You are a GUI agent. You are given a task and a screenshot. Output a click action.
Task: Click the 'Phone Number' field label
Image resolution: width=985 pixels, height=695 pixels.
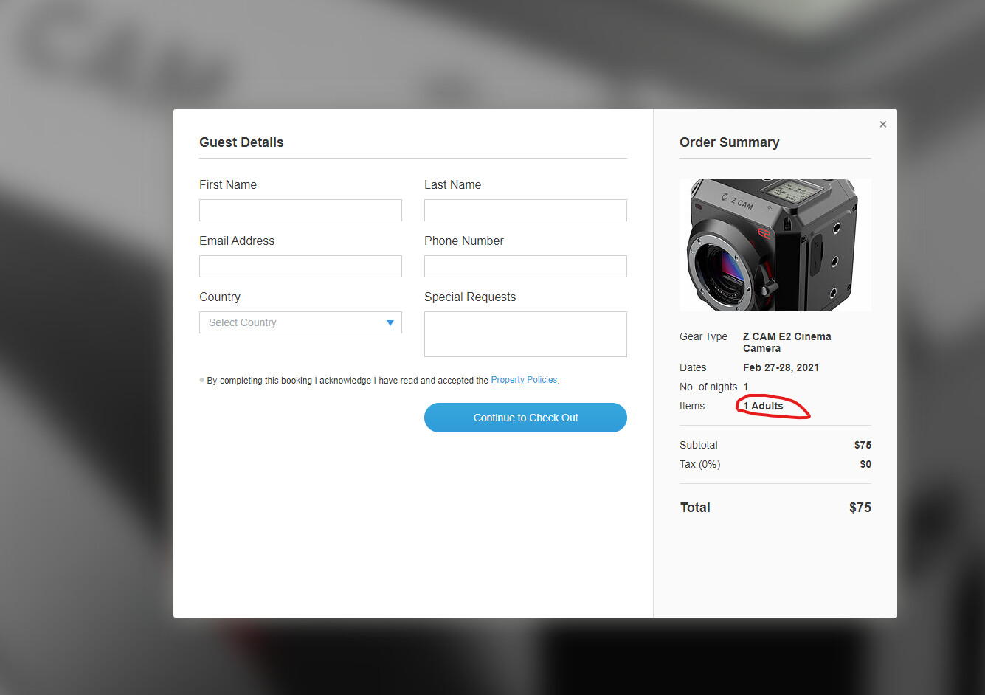(464, 241)
